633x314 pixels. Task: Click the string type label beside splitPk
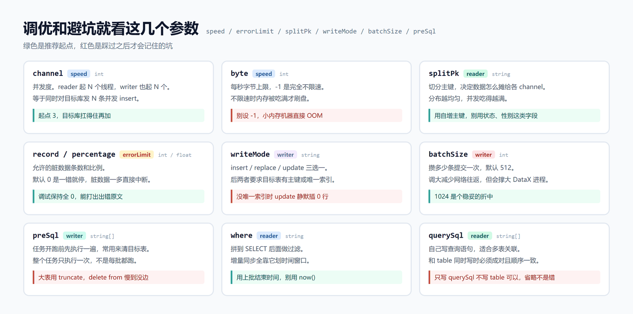pyautogui.click(x=501, y=74)
